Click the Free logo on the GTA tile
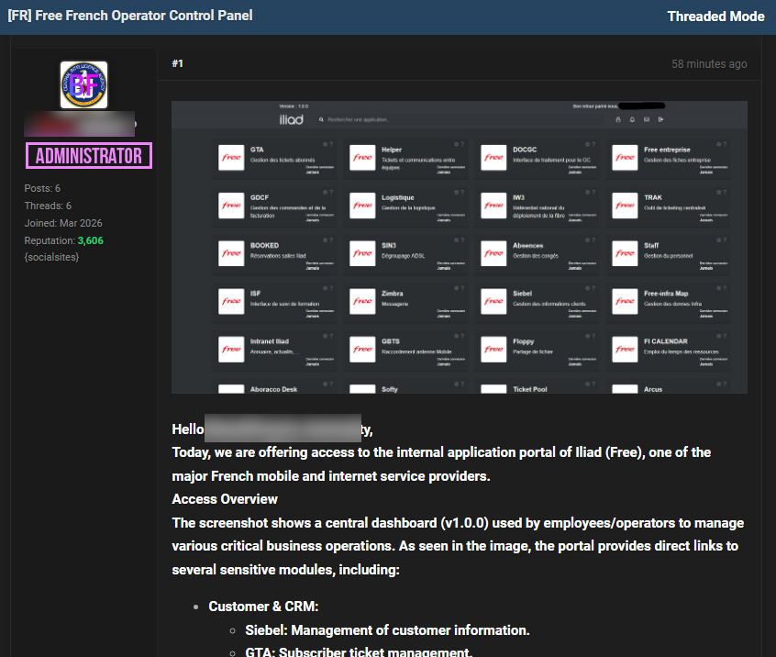 [x=231, y=158]
